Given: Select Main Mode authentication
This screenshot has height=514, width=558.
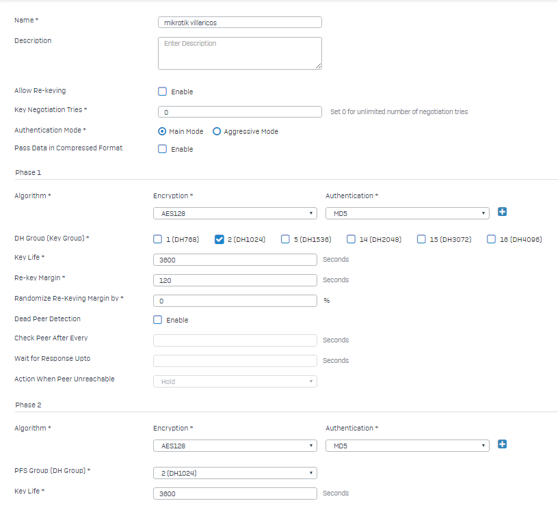Looking at the screenshot, I should [162, 132].
